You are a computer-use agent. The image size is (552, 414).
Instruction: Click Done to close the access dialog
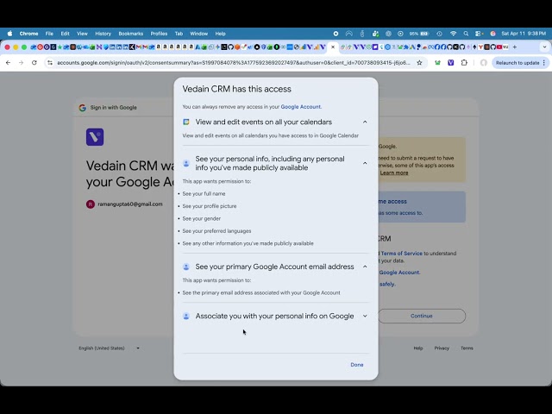[357, 365]
